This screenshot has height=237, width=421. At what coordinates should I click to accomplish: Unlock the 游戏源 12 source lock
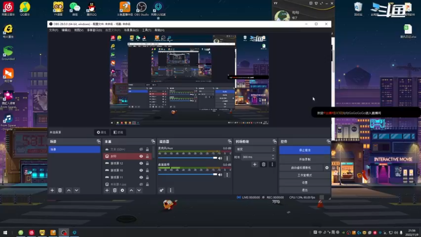[x=147, y=163]
